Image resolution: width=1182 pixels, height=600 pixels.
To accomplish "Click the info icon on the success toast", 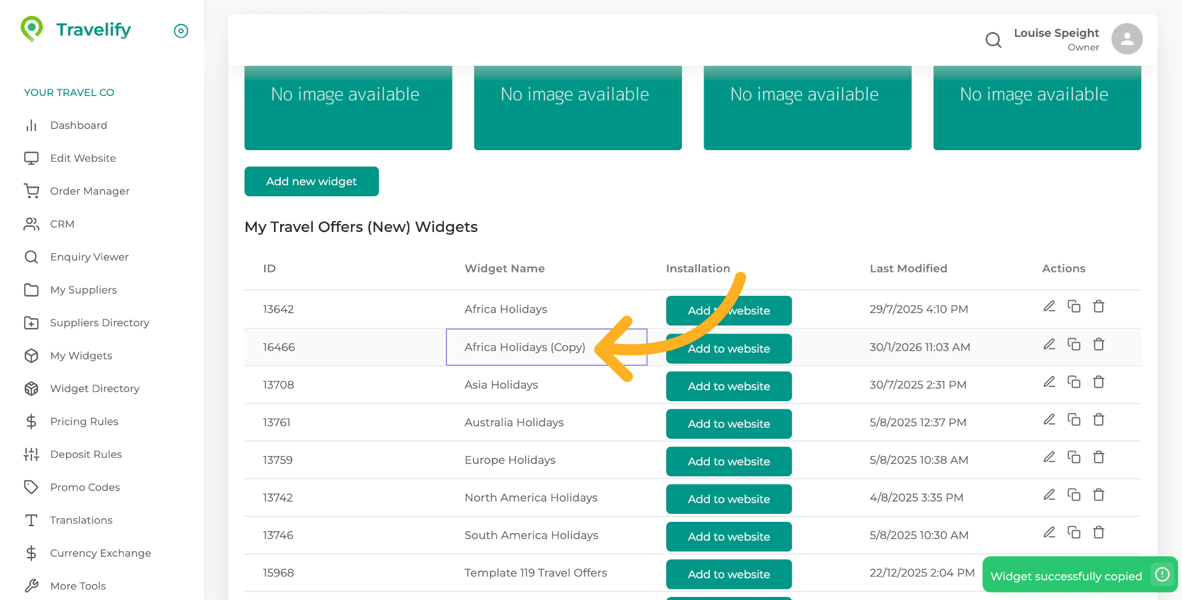I will click(1162, 574).
